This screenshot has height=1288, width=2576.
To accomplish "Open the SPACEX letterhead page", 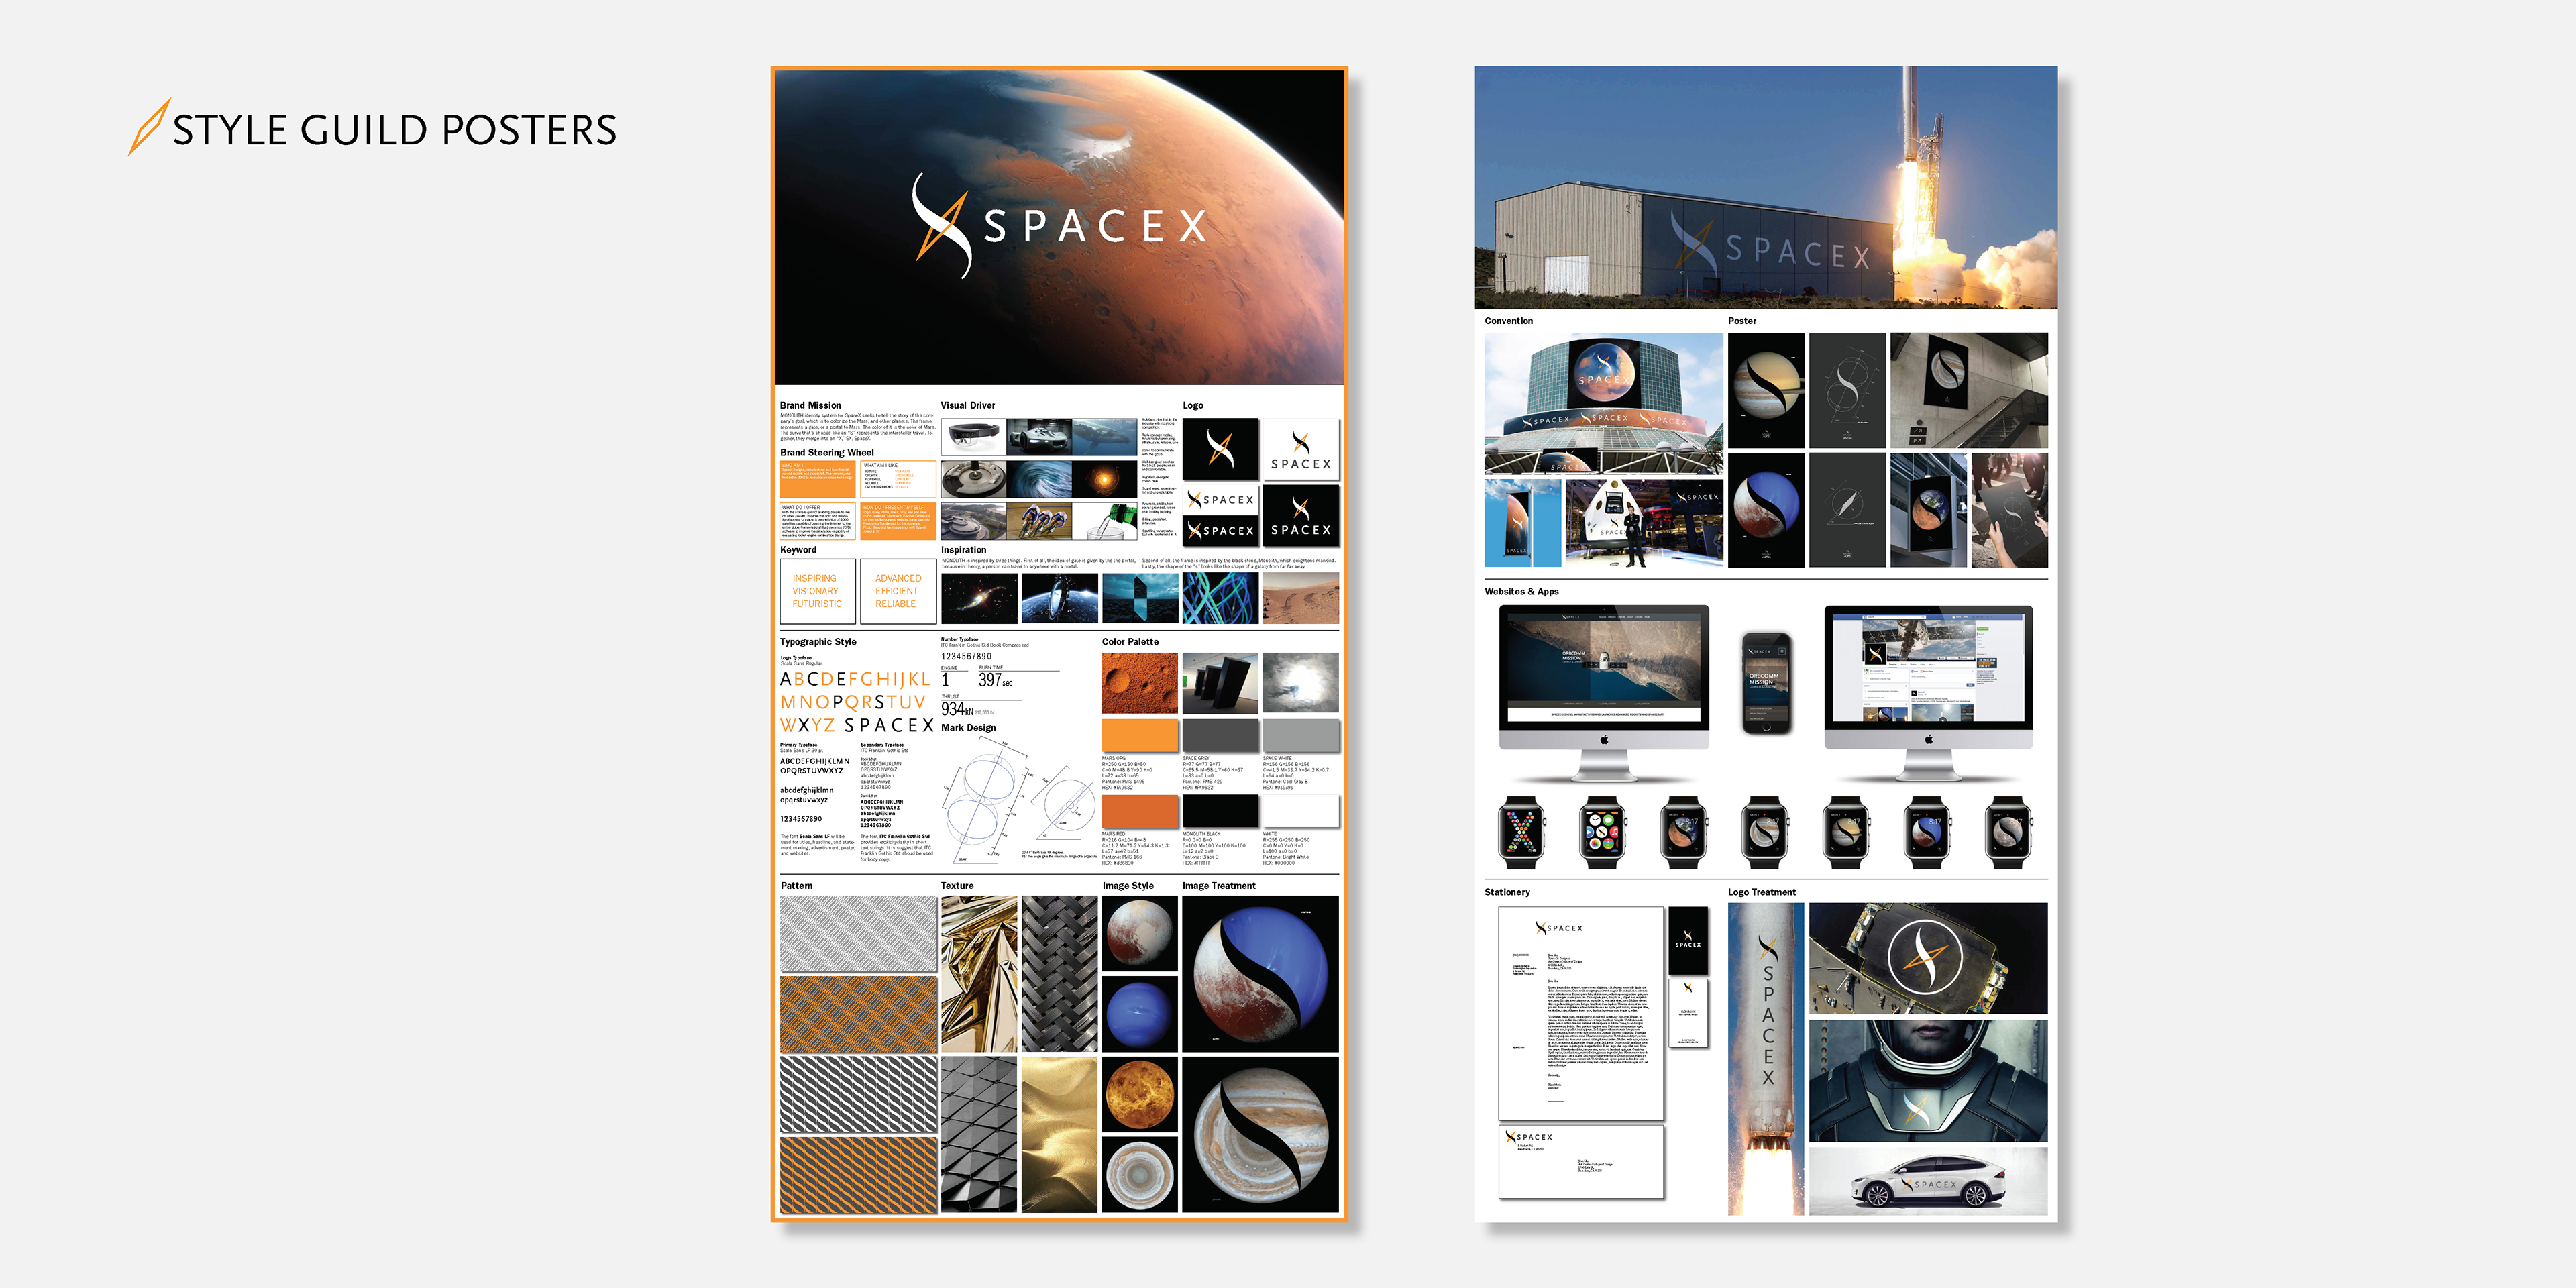I will (1581, 1014).
